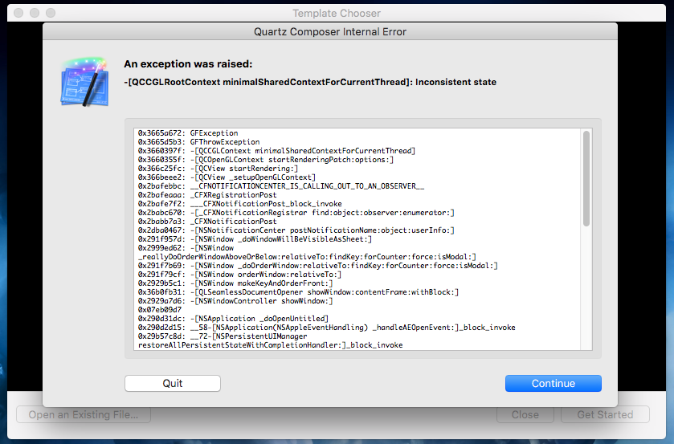Screen dimensions: 674x444
Task: Click the '[QCCGLContext minimalSharedContextForCurrentThread]' trace line
Action: tap(276, 151)
